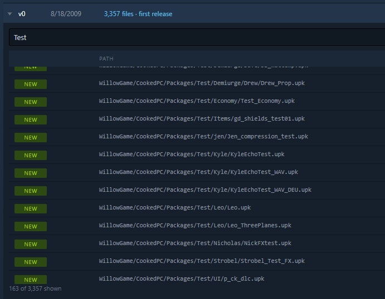Screen dimensions: 385x299
Task: Select the gd_shields_test01.upk file path
Action: click(202, 119)
